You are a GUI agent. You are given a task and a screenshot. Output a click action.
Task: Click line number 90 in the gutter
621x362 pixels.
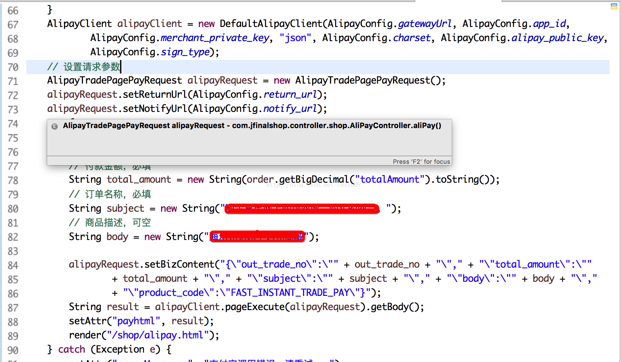tap(13, 350)
